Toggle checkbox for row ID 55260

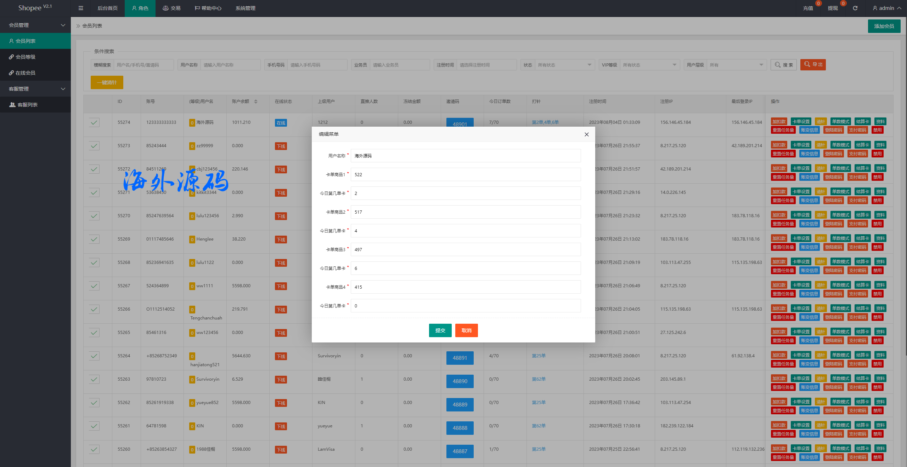[x=94, y=449]
